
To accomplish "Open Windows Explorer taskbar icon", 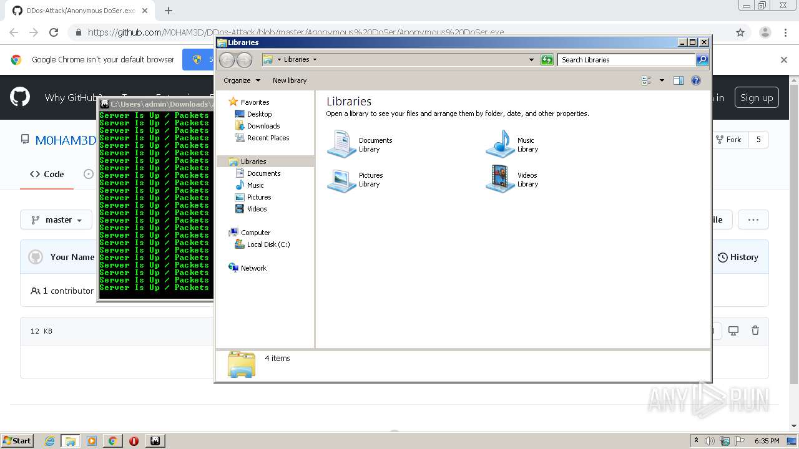I will pos(70,441).
